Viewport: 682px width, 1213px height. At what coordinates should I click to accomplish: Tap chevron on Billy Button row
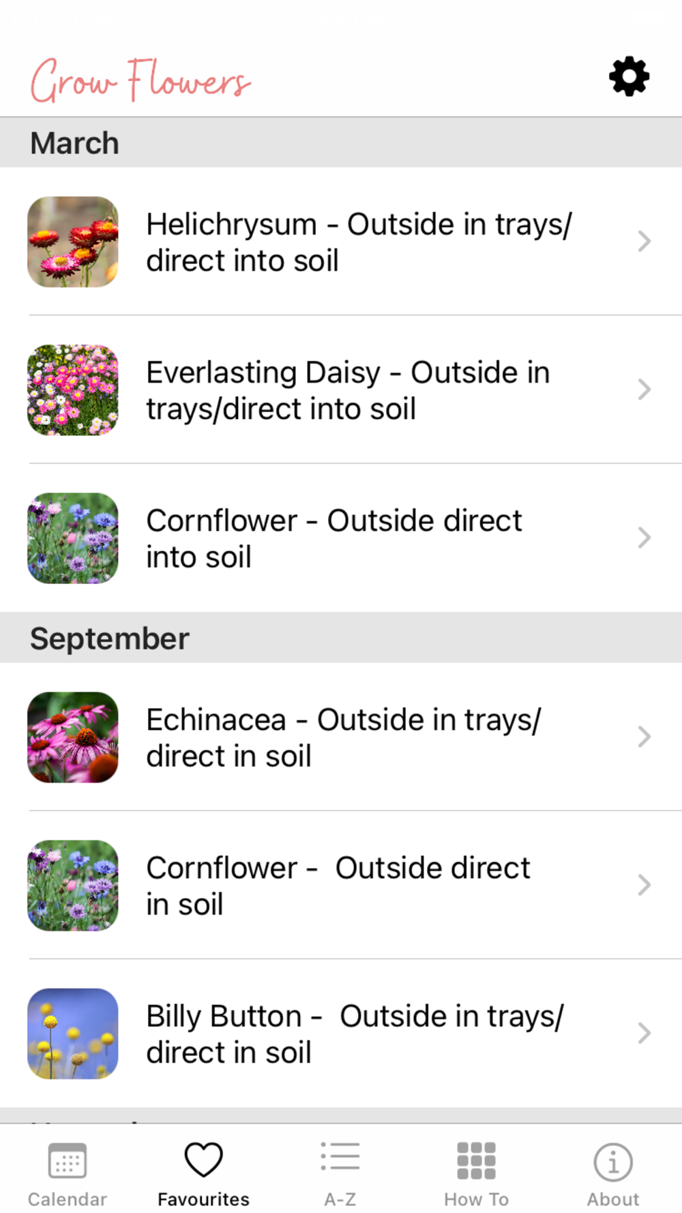coord(644,1033)
